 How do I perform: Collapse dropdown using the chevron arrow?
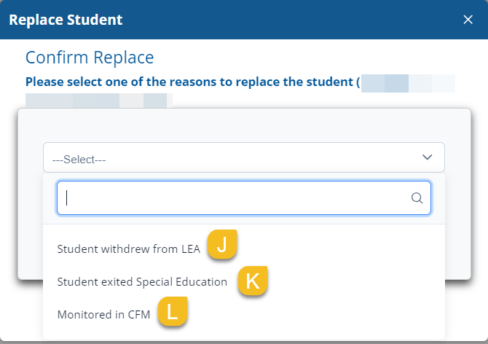(x=428, y=157)
